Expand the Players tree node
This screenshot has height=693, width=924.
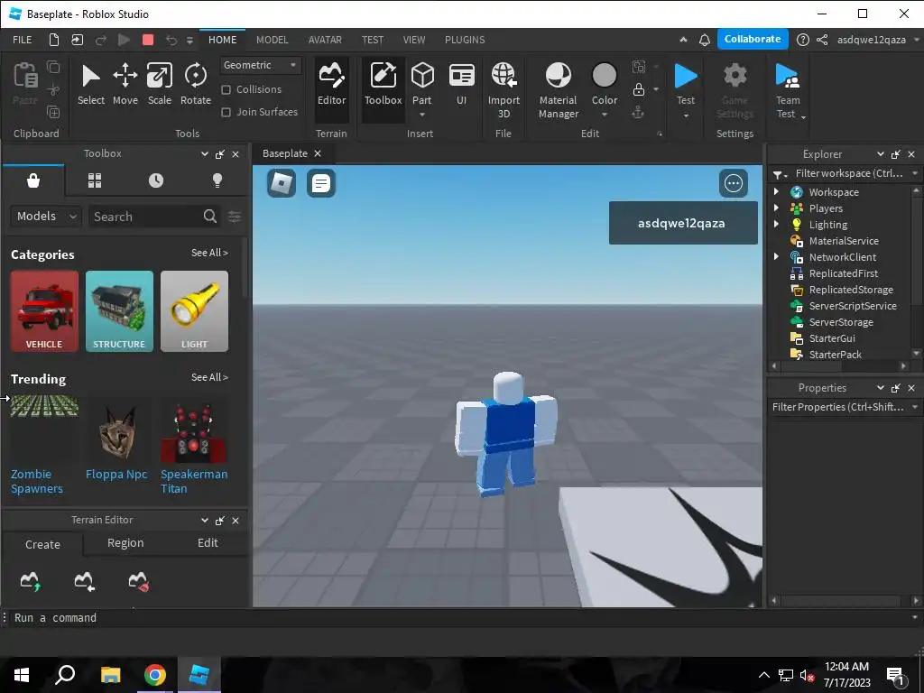[x=776, y=208]
